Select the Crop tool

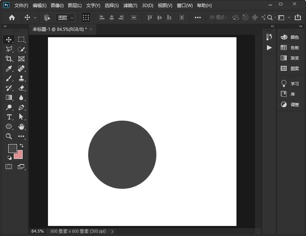[x=9, y=59]
